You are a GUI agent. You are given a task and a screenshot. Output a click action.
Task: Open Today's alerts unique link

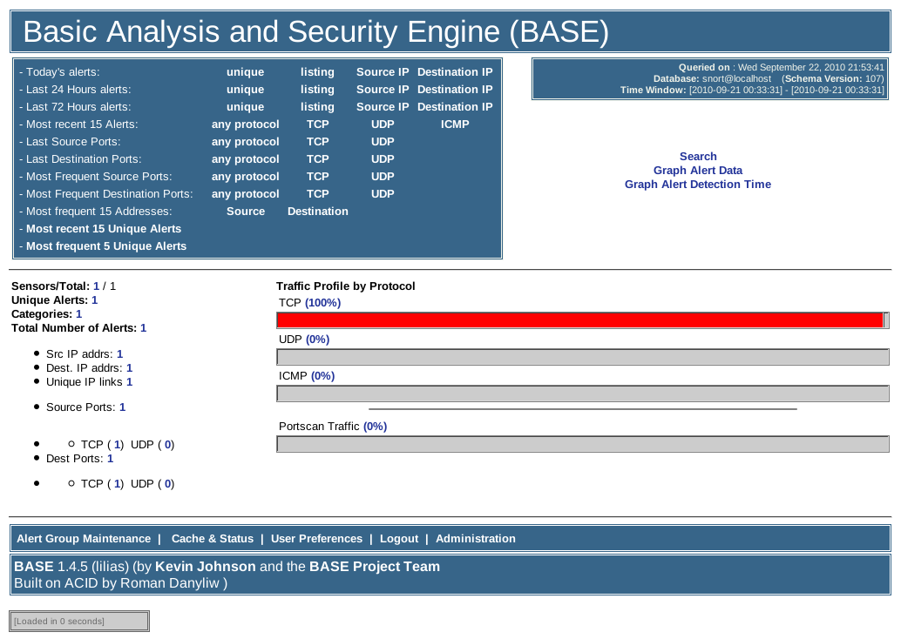coord(246,72)
